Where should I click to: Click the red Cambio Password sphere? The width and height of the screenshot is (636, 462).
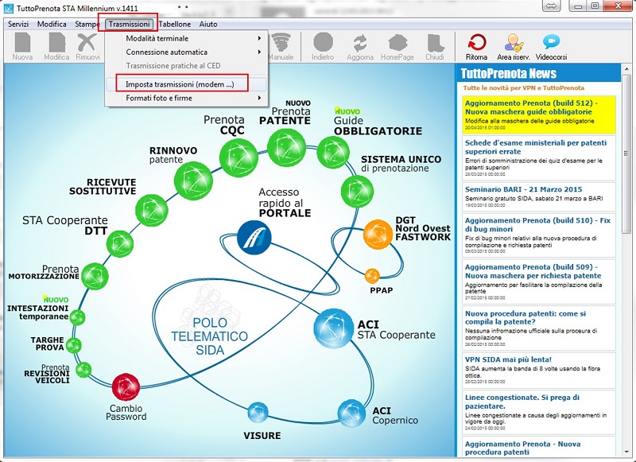tap(126, 389)
